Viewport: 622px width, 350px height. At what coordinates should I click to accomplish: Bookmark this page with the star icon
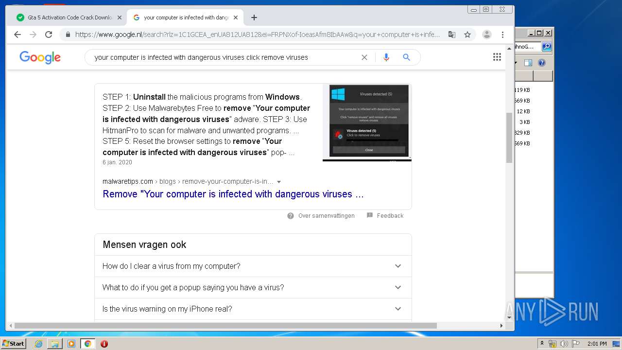click(467, 35)
